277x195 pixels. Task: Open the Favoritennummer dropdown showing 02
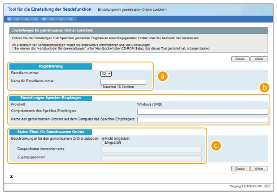point(107,73)
